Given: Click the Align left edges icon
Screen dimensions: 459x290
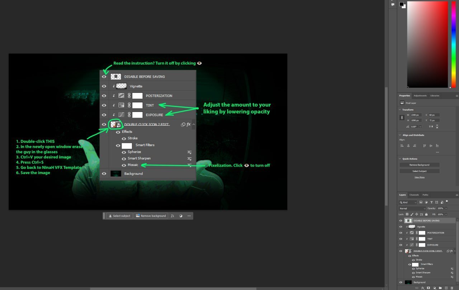Looking at the screenshot, I should pos(402,146).
